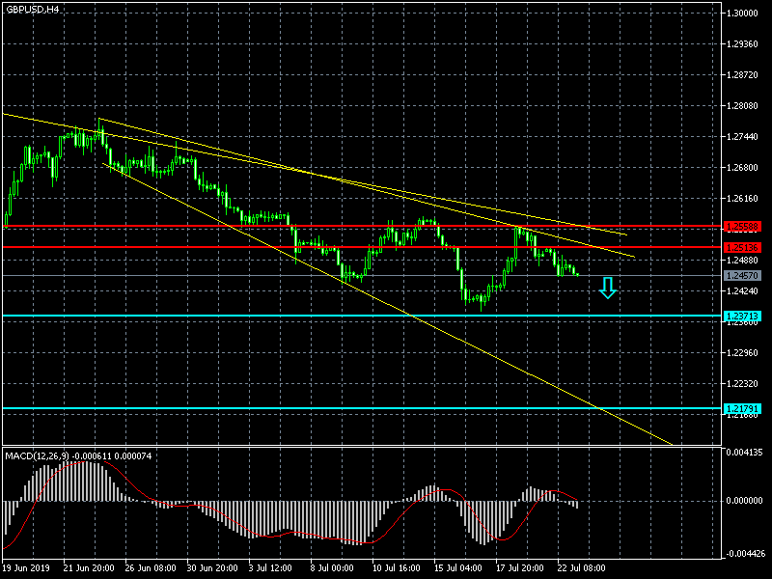Screen dimensions: 772x579
Task: Select the red 1.25588 price tag
Action: pyautogui.click(x=743, y=226)
